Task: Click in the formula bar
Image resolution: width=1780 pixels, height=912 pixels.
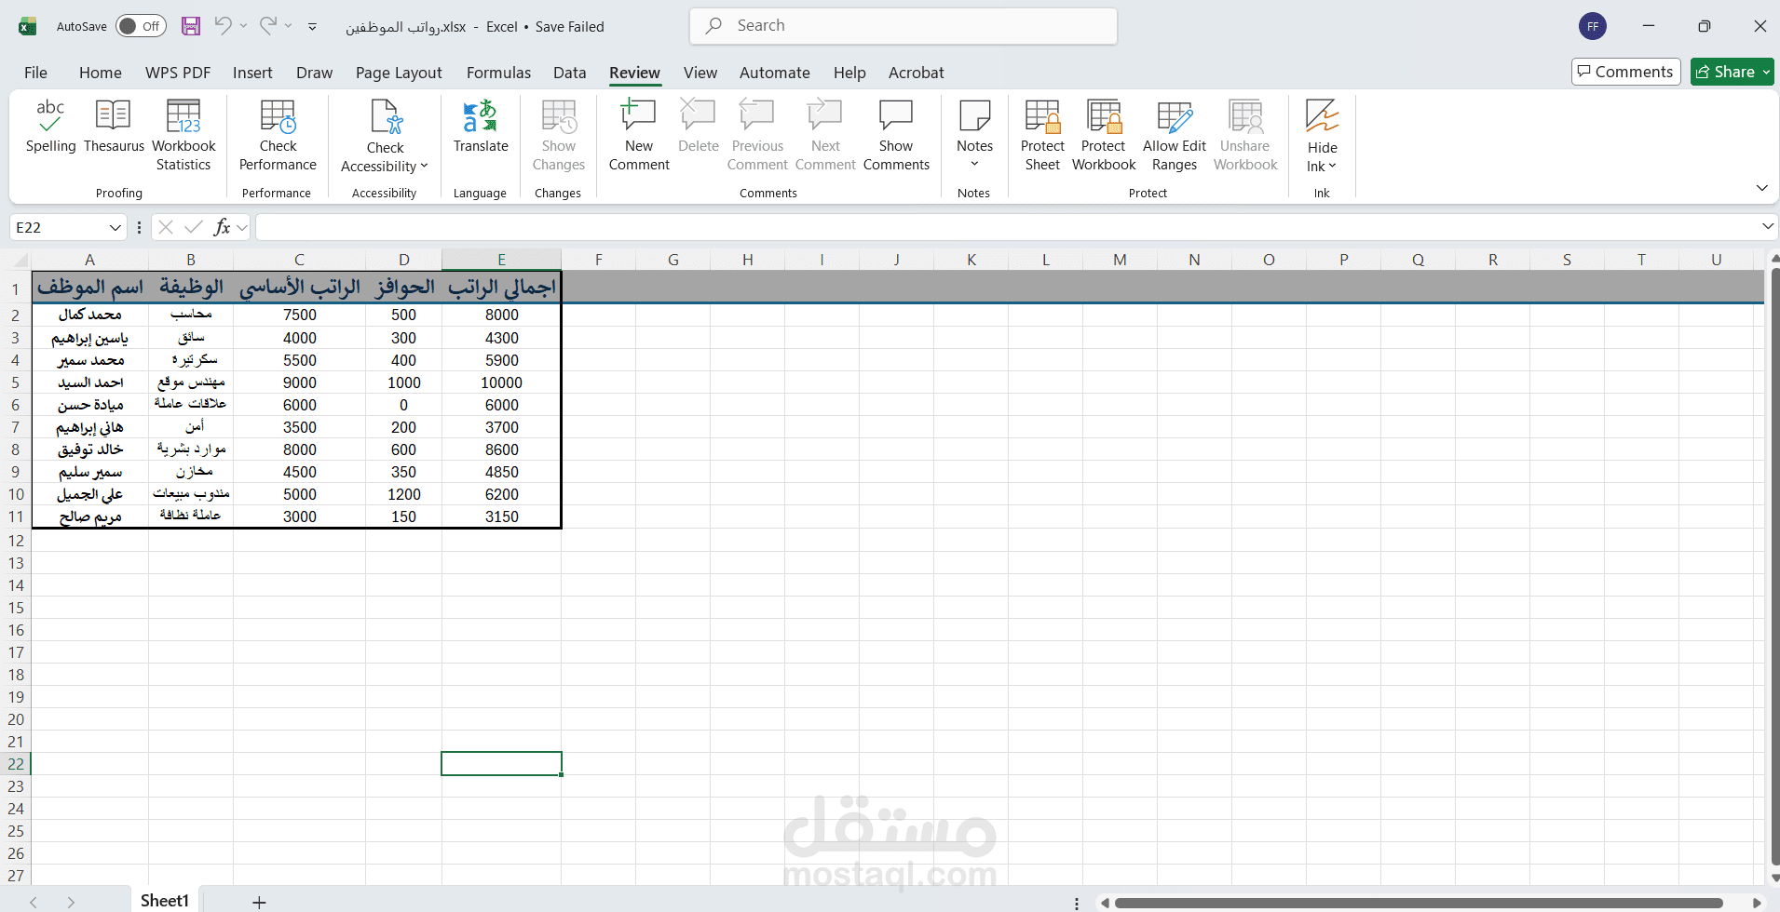Action: click(1006, 227)
